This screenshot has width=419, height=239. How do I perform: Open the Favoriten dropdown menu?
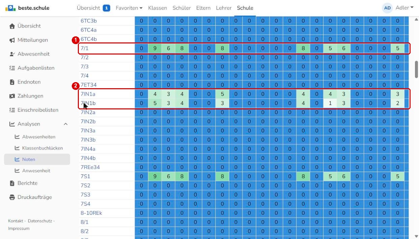[129, 8]
